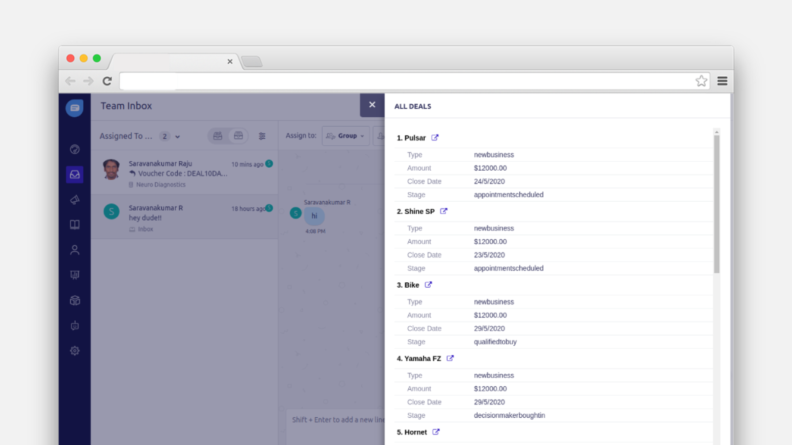The width and height of the screenshot is (792, 445).
Task: Open Yamaha FZ deal external link
Action: [450, 358]
